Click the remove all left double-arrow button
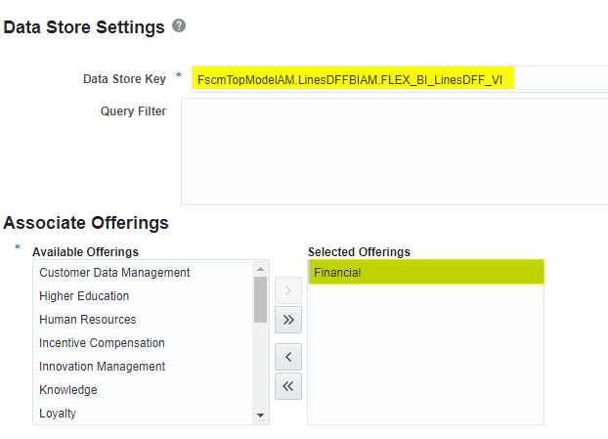 pyautogui.click(x=288, y=386)
